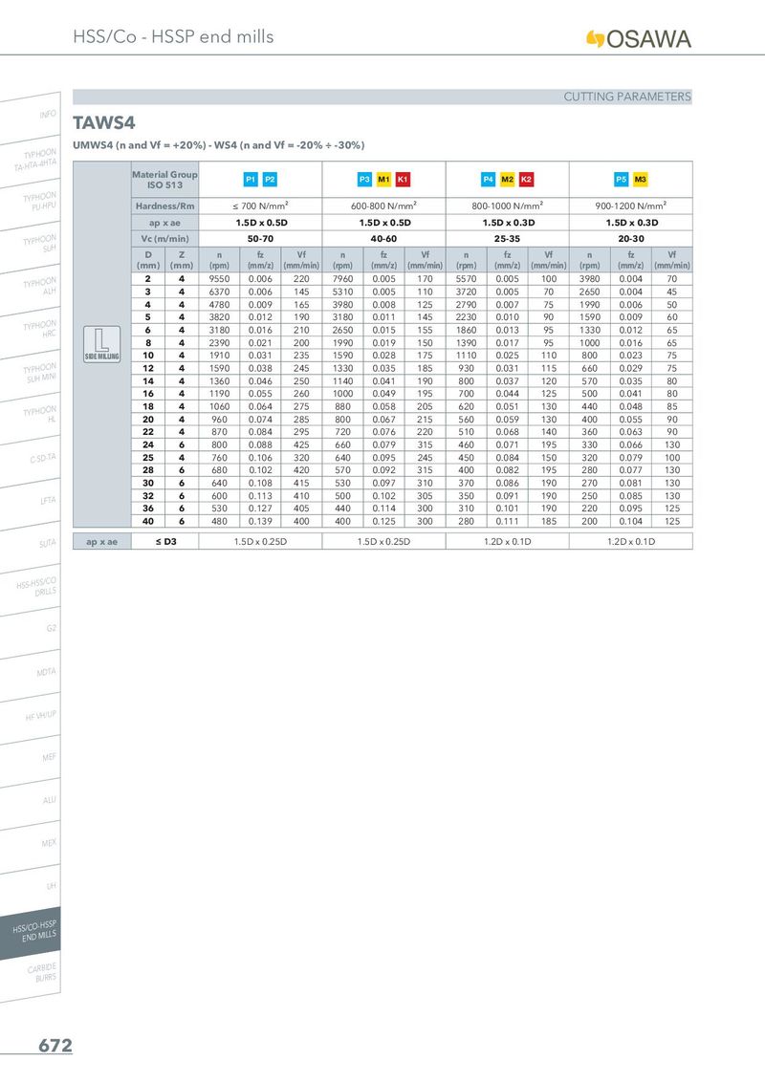Screen dimensions: 765x1082
Task: Select the highlighted HSS/CO-HSSP END MILLS tab
Action: click(31, 933)
